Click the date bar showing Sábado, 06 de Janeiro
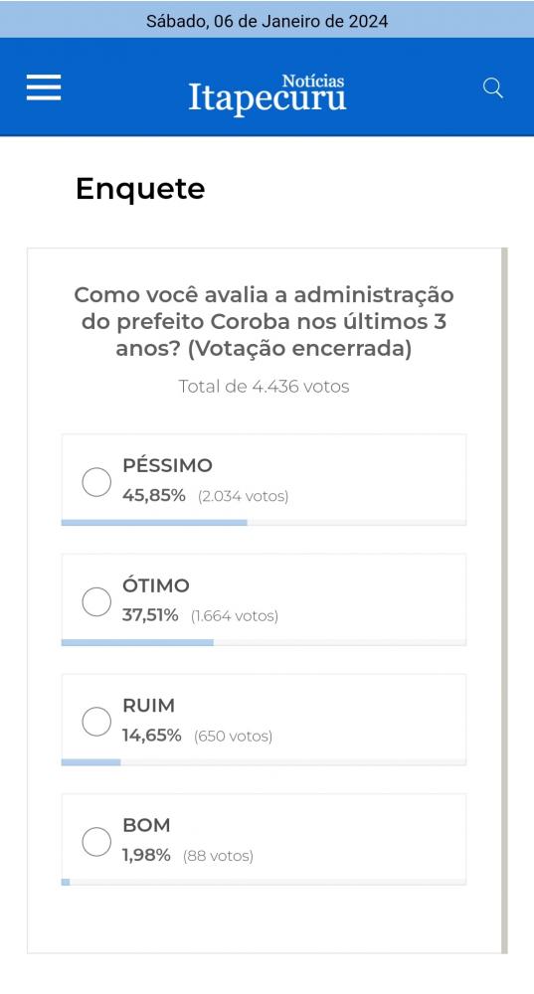This screenshot has width=534, height=994. pos(267,19)
